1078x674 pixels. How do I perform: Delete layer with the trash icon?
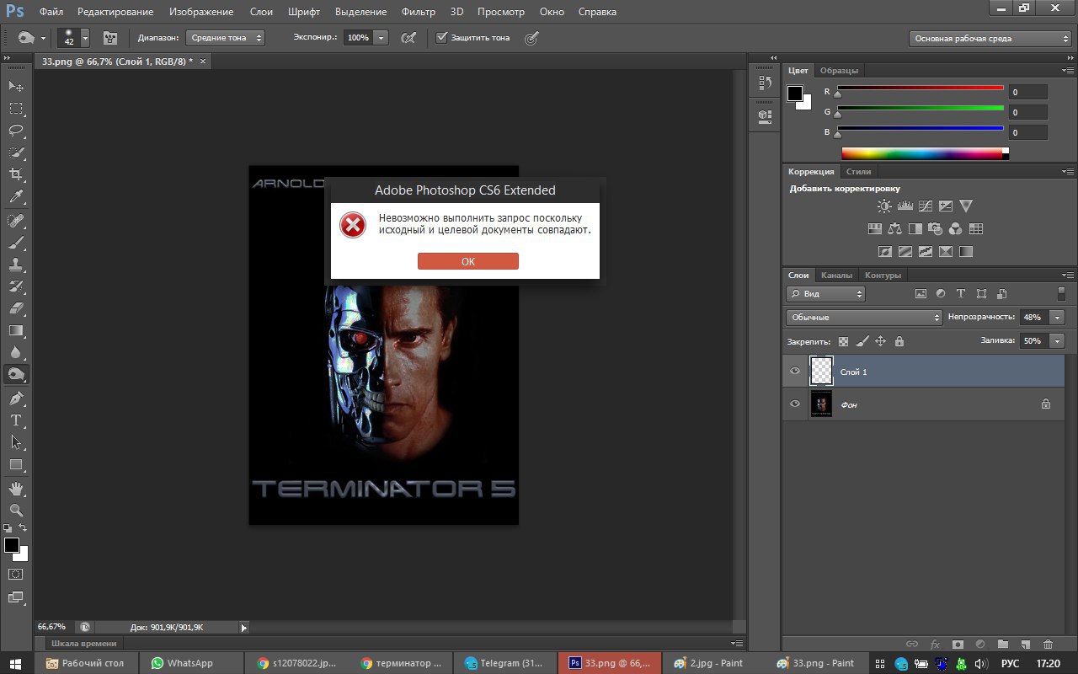(x=1048, y=644)
